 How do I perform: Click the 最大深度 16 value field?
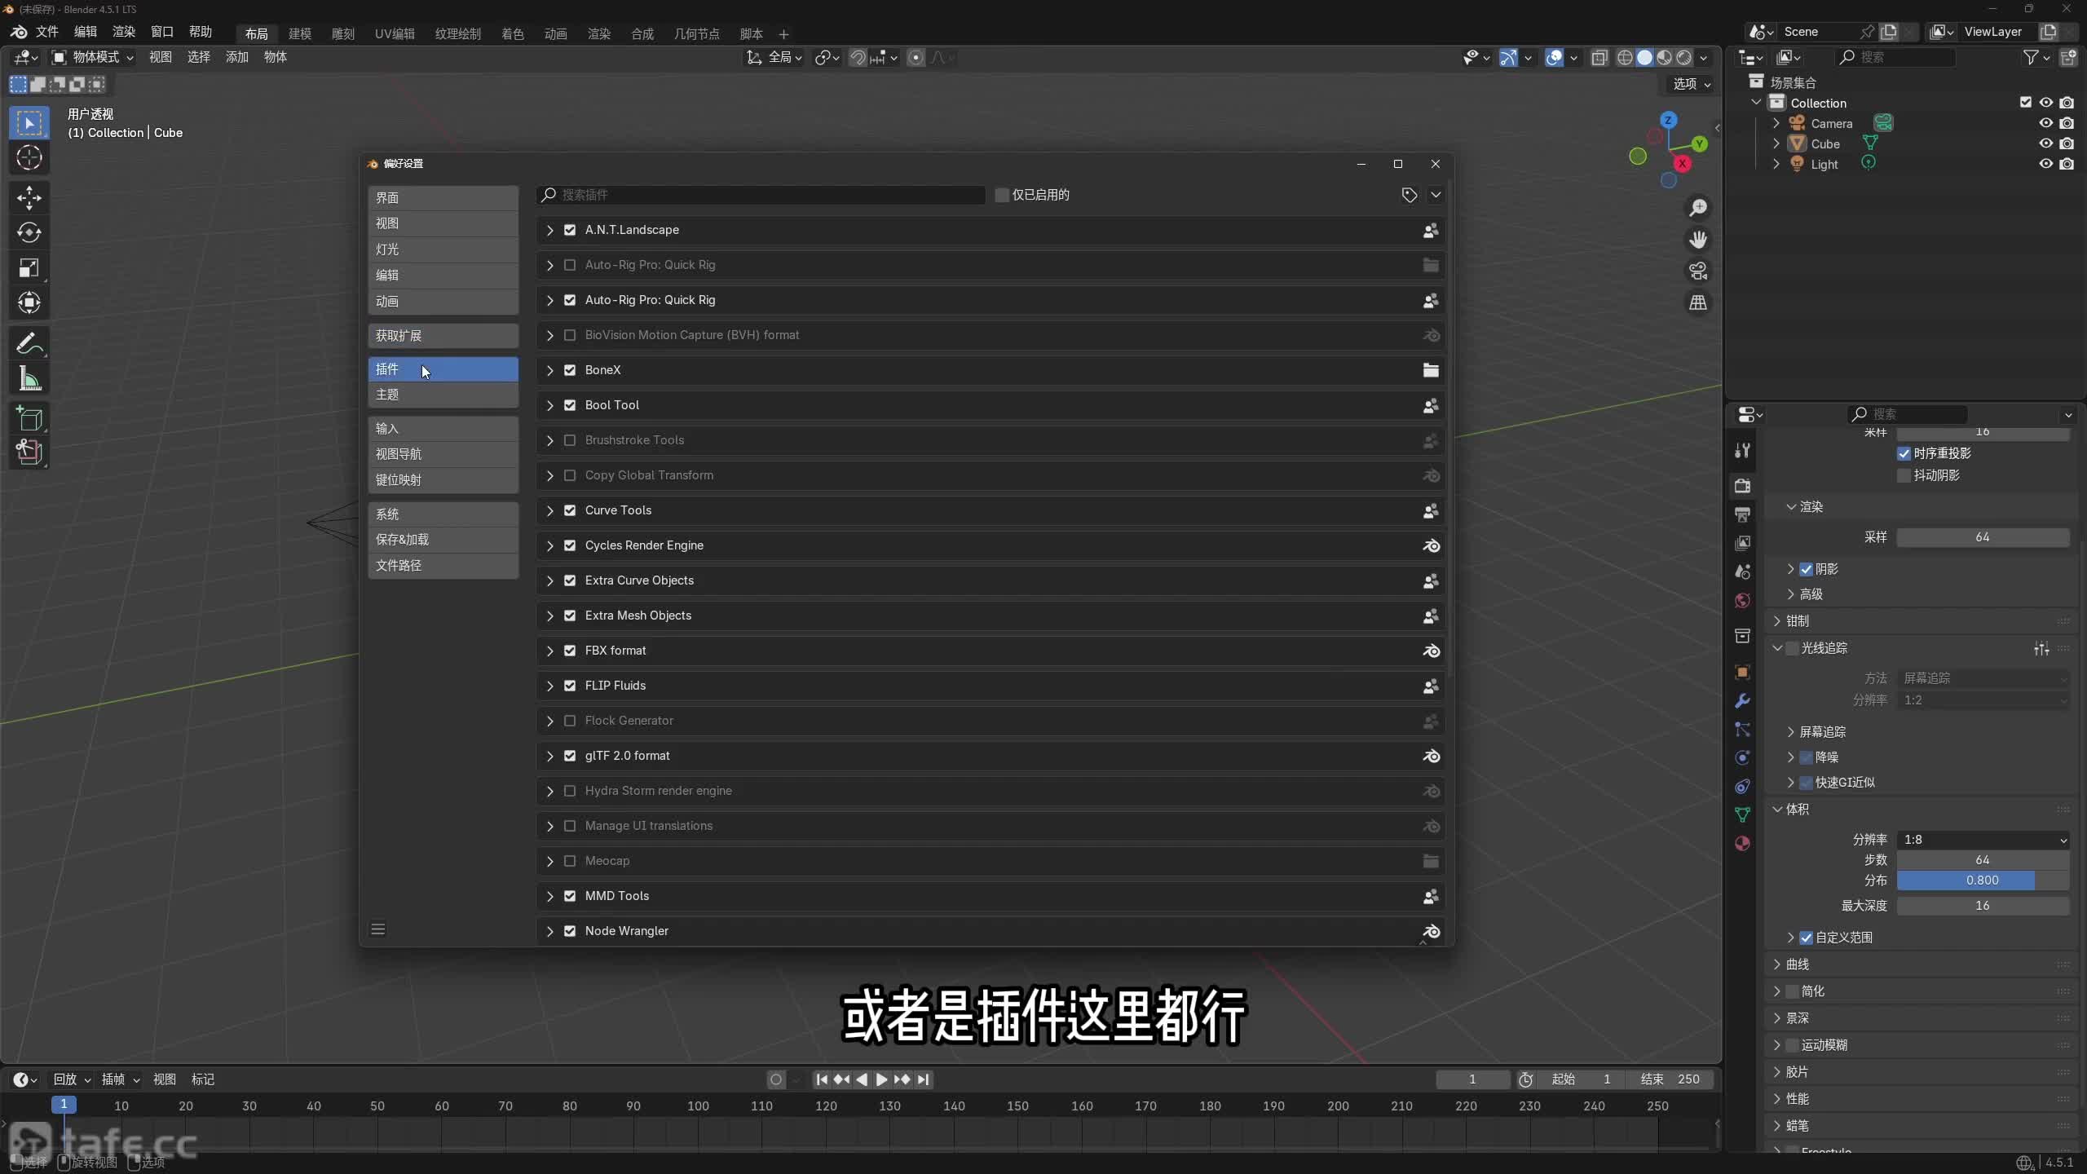point(1983,906)
